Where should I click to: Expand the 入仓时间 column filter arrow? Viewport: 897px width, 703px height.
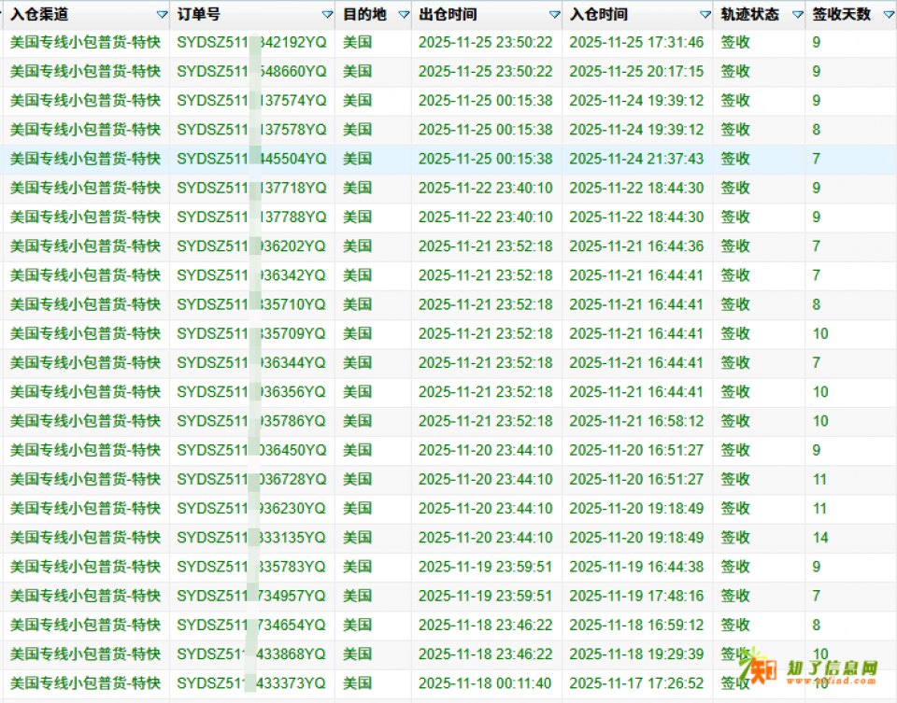click(x=705, y=15)
